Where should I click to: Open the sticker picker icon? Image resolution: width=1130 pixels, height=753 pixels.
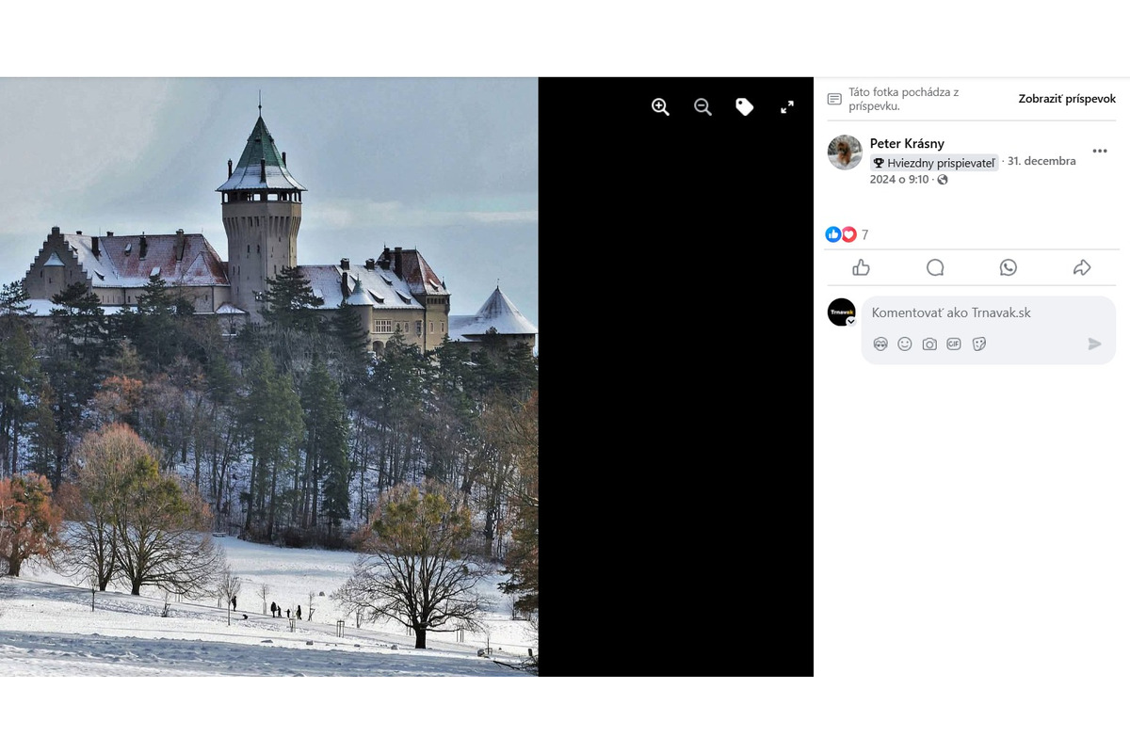coord(978,344)
